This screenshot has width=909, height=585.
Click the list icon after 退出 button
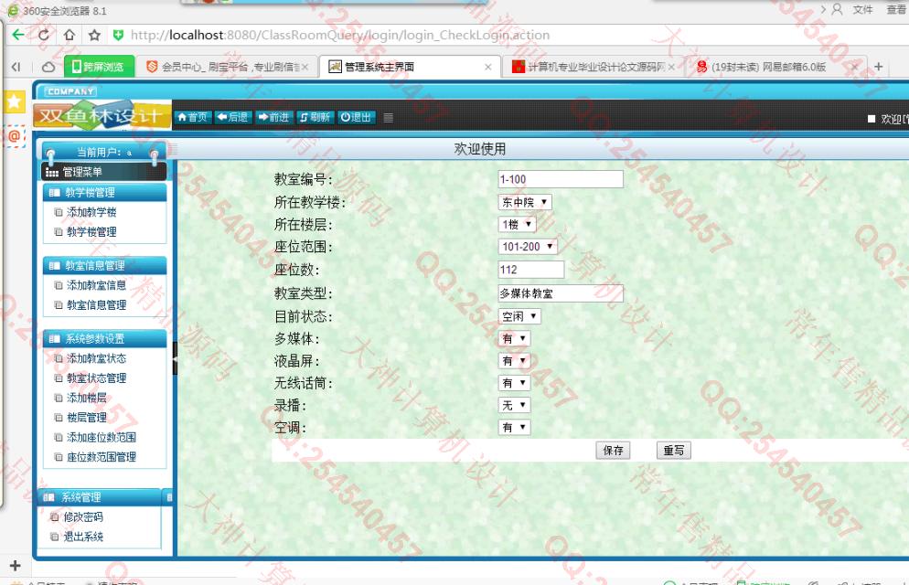[389, 118]
